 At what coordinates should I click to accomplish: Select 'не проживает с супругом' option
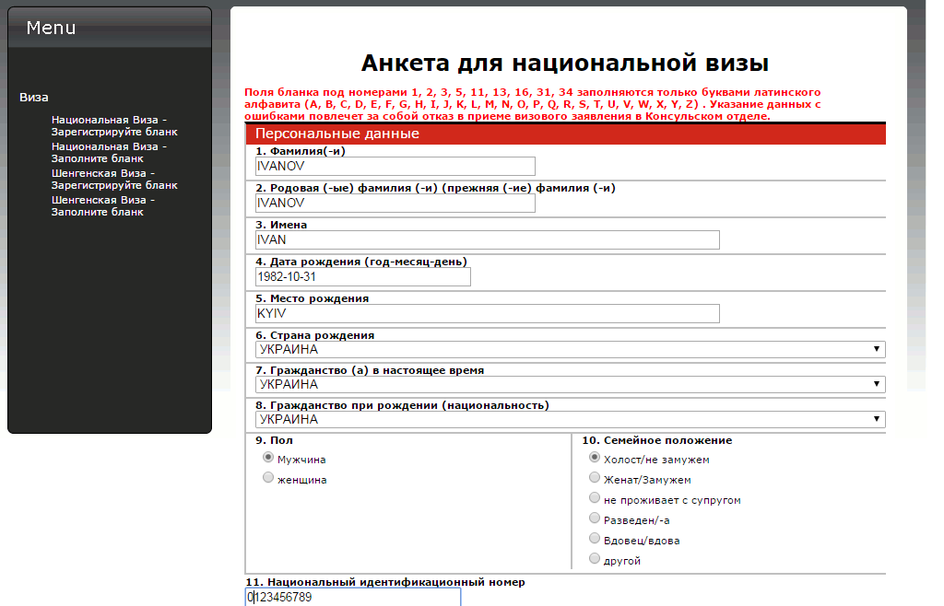click(595, 497)
